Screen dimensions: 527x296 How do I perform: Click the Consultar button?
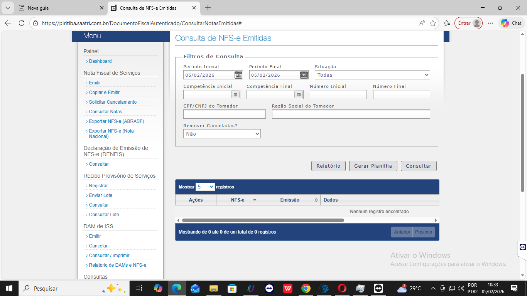[419, 166]
